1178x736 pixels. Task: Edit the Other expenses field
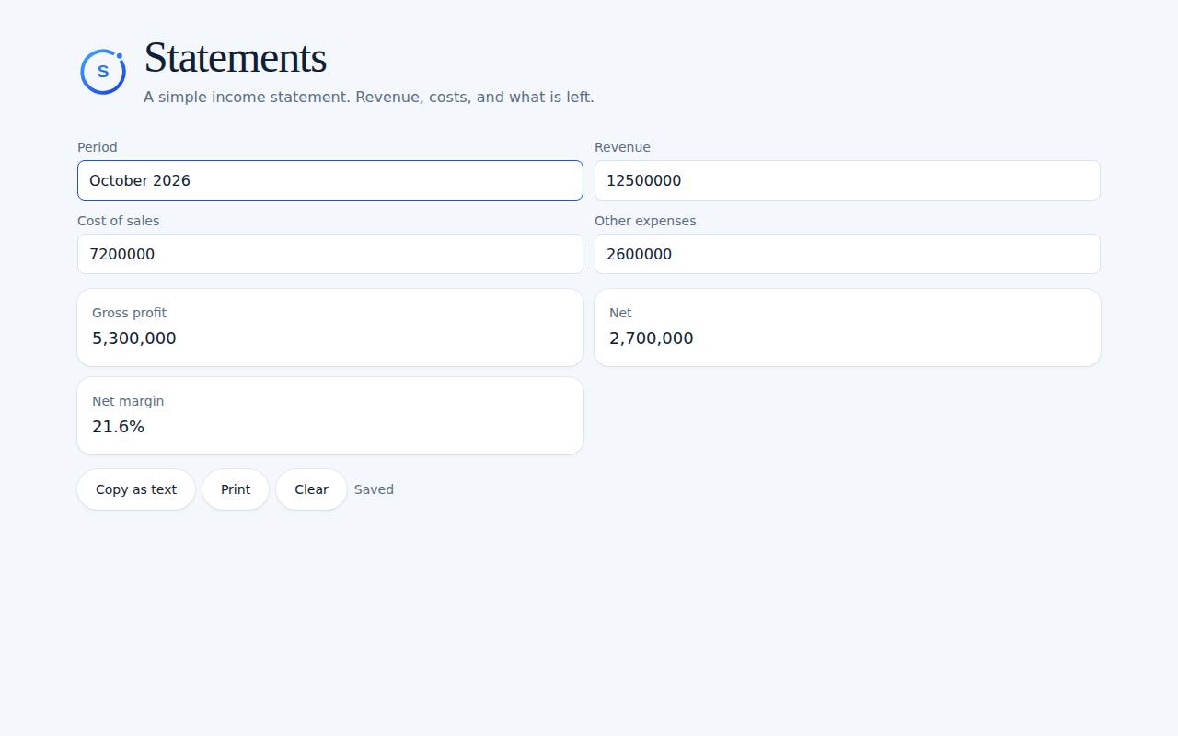click(848, 254)
